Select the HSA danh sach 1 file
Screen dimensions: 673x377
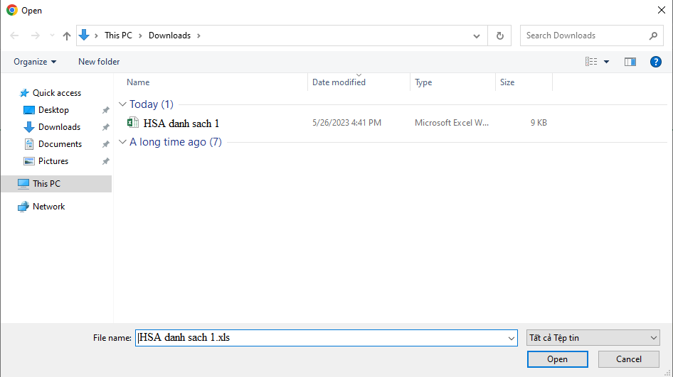181,124
